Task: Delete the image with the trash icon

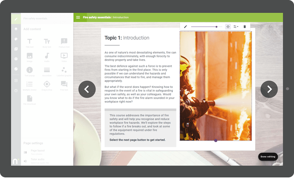Action: [x=245, y=26]
